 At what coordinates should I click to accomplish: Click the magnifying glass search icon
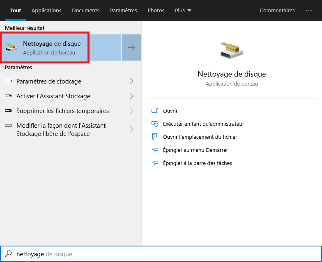[x=8, y=254]
